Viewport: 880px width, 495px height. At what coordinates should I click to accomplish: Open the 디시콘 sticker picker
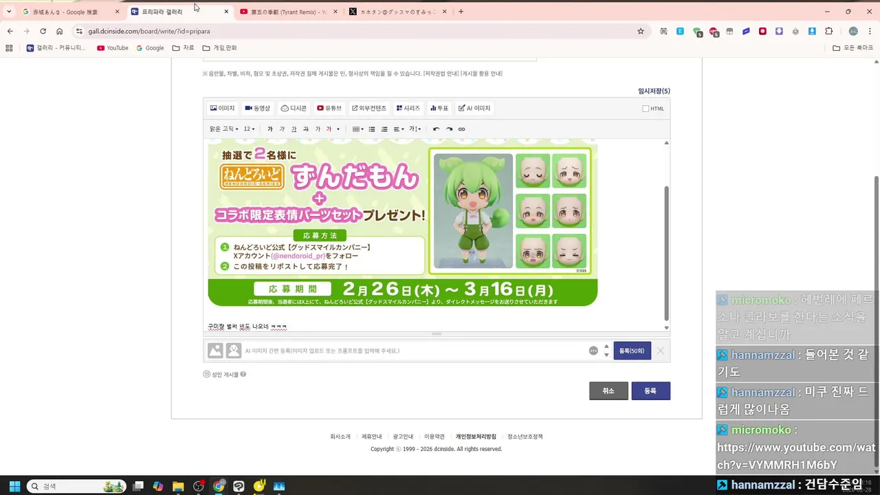click(294, 108)
